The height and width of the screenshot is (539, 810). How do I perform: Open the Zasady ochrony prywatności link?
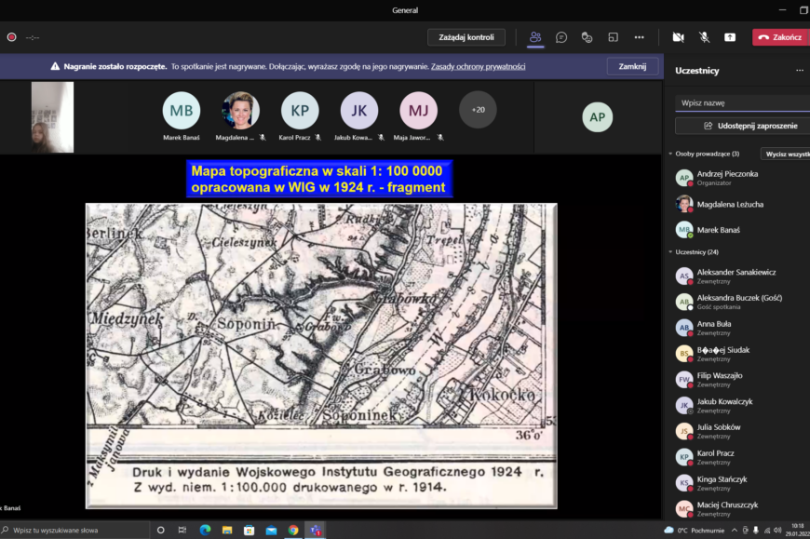(x=478, y=67)
